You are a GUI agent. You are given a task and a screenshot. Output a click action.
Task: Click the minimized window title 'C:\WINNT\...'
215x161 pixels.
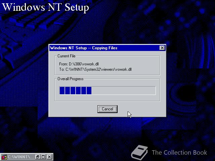pos(20,157)
